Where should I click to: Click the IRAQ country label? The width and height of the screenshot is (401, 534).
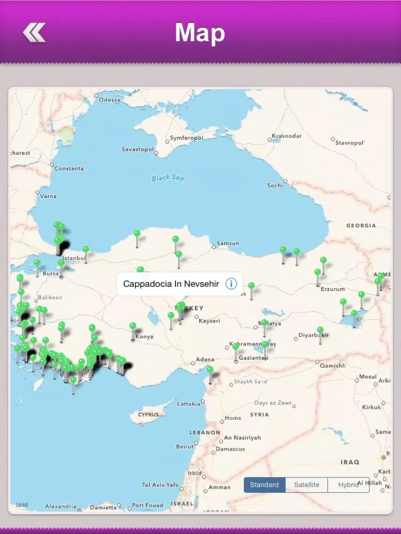pos(350,462)
